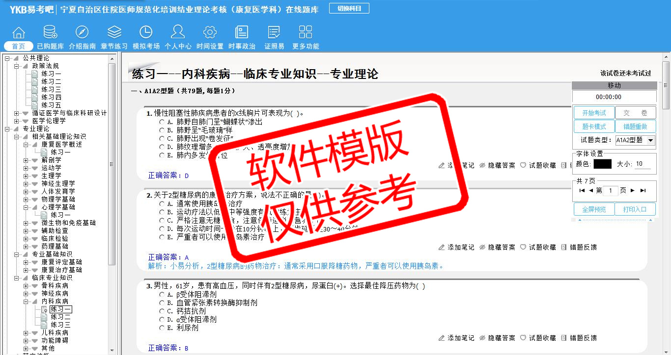Expand the 骨科疾病 tree node
The width and height of the screenshot is (671, 355).
(x=26, y=285)
